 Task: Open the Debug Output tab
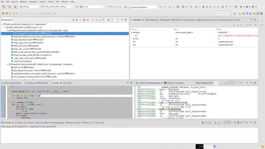coord(57,123)
